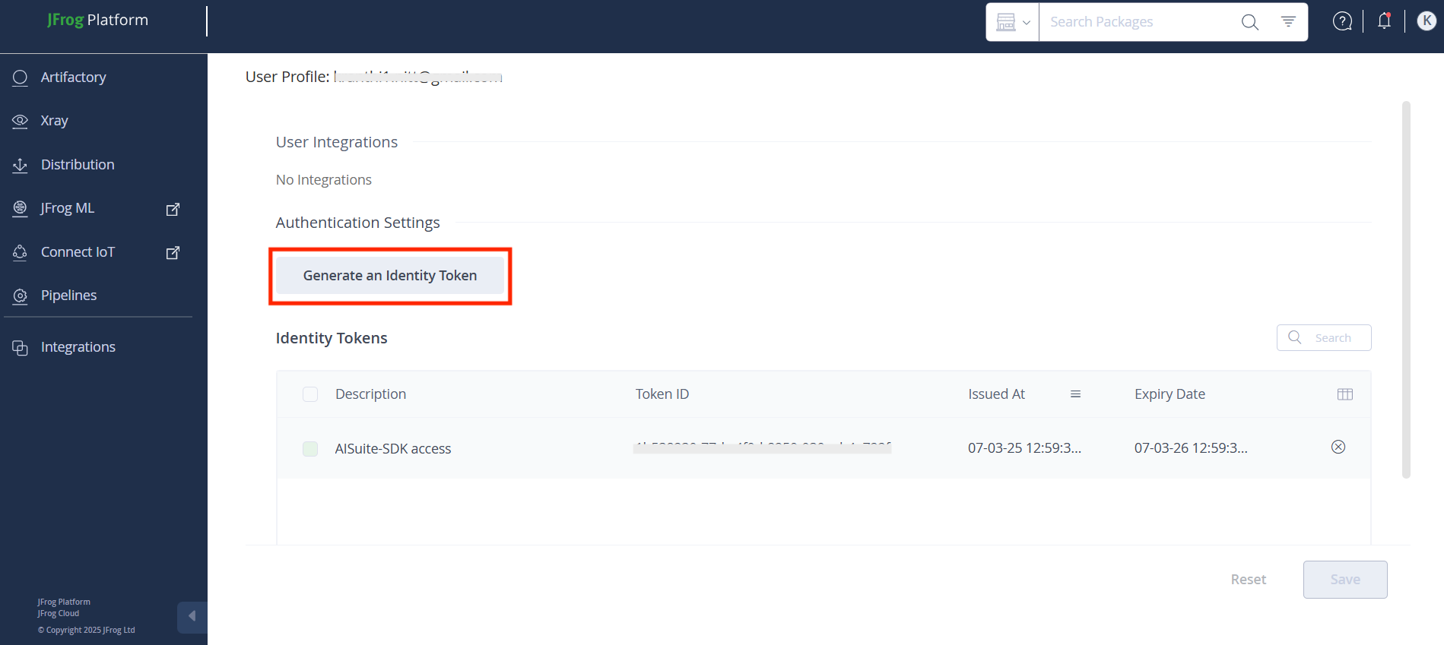Collapse the sidebar with the arrow button

[192, 616]
